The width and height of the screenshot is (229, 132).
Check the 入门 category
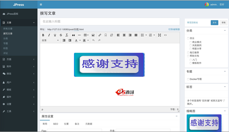pyautogui.click(x=191, y=60)
